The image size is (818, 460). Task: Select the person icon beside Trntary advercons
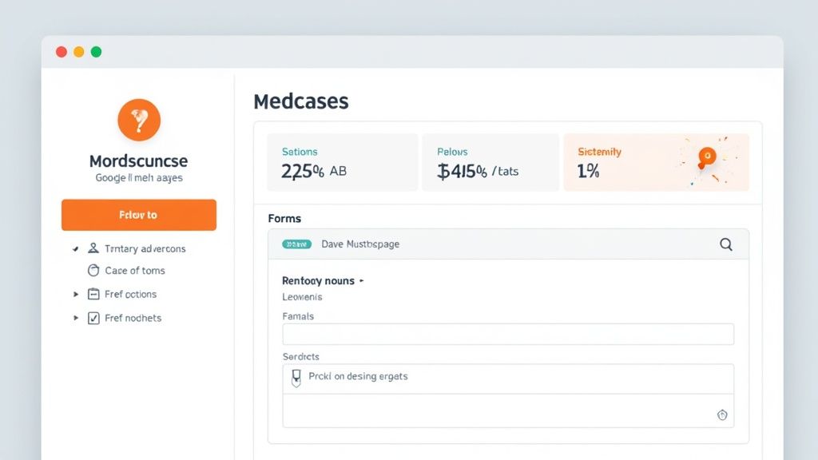pos(93,248)
